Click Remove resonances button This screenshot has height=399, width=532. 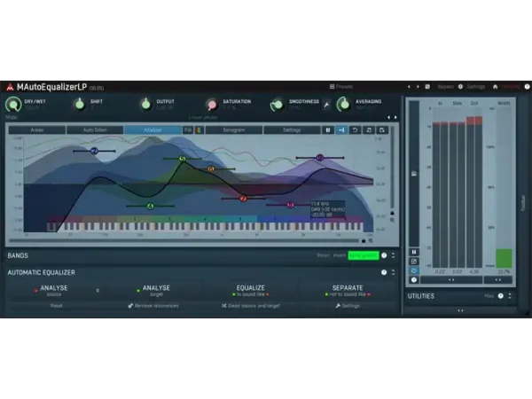click(153, 306)
